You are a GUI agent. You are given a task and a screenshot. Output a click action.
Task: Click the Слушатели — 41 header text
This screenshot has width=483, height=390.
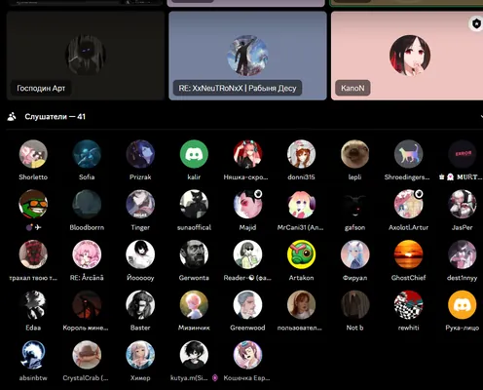55,117
